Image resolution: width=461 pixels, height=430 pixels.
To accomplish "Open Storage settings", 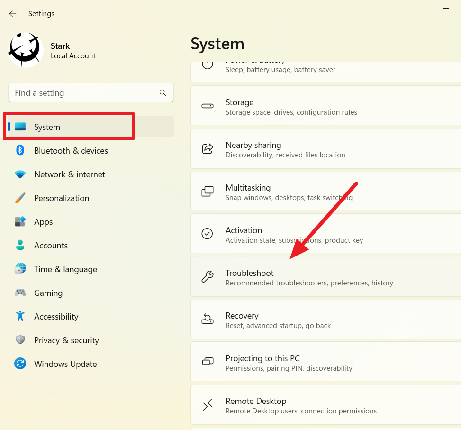I will [326, 106].
